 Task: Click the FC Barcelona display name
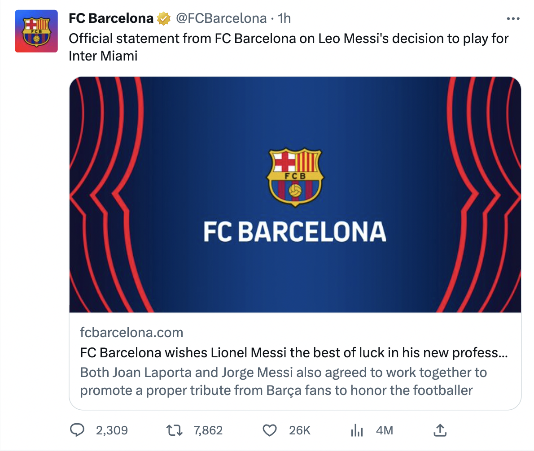[x=111, y=18]
